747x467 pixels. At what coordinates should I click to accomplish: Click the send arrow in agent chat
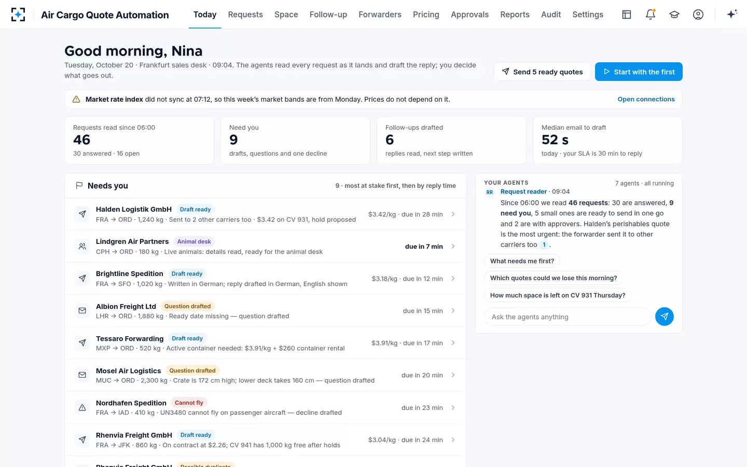665,317
